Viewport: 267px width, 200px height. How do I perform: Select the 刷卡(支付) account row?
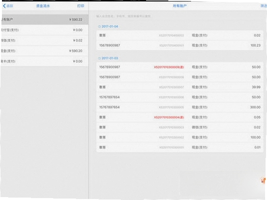click(44, 61)
